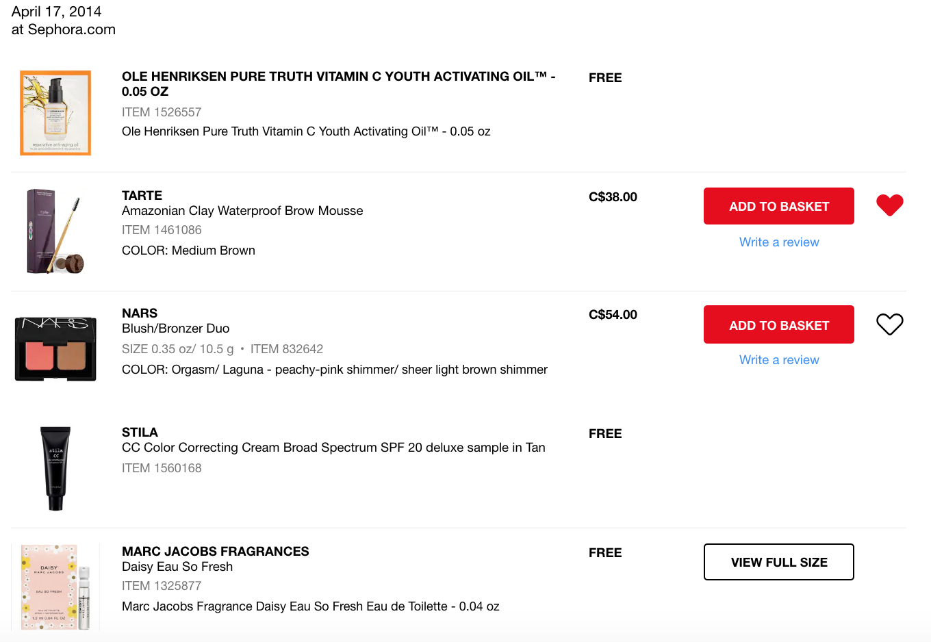Click the Stila CC Cream product image
931x642 pixels.
coord(55,468)
